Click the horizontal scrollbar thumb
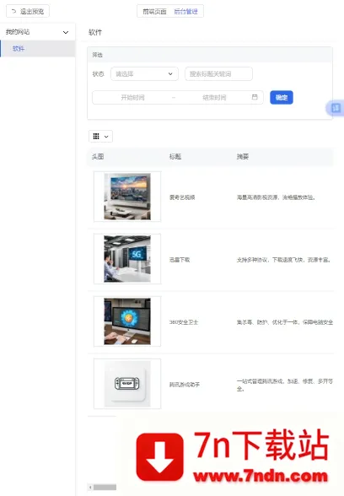344x496 pixels. (105, 488)
